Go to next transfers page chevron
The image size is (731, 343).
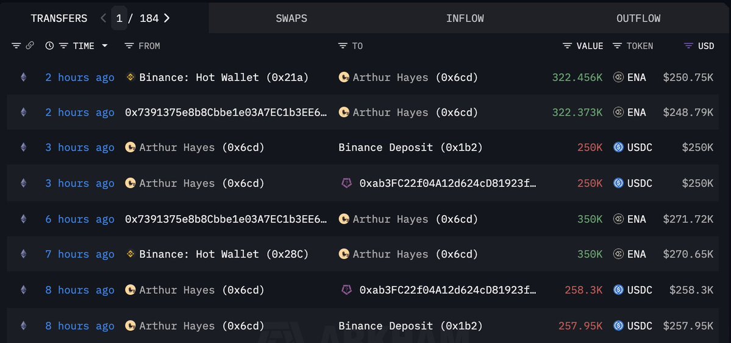click(x=167, y=18)
